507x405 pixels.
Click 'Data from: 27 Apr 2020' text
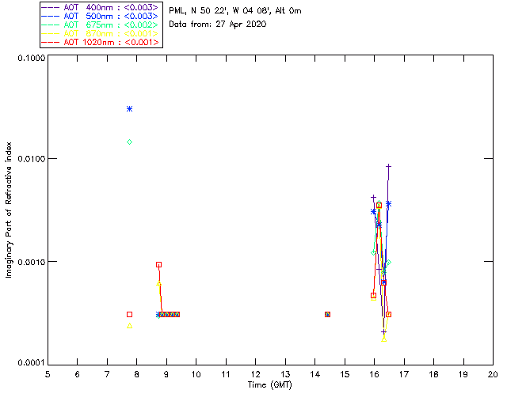click(x=218, y=25)
